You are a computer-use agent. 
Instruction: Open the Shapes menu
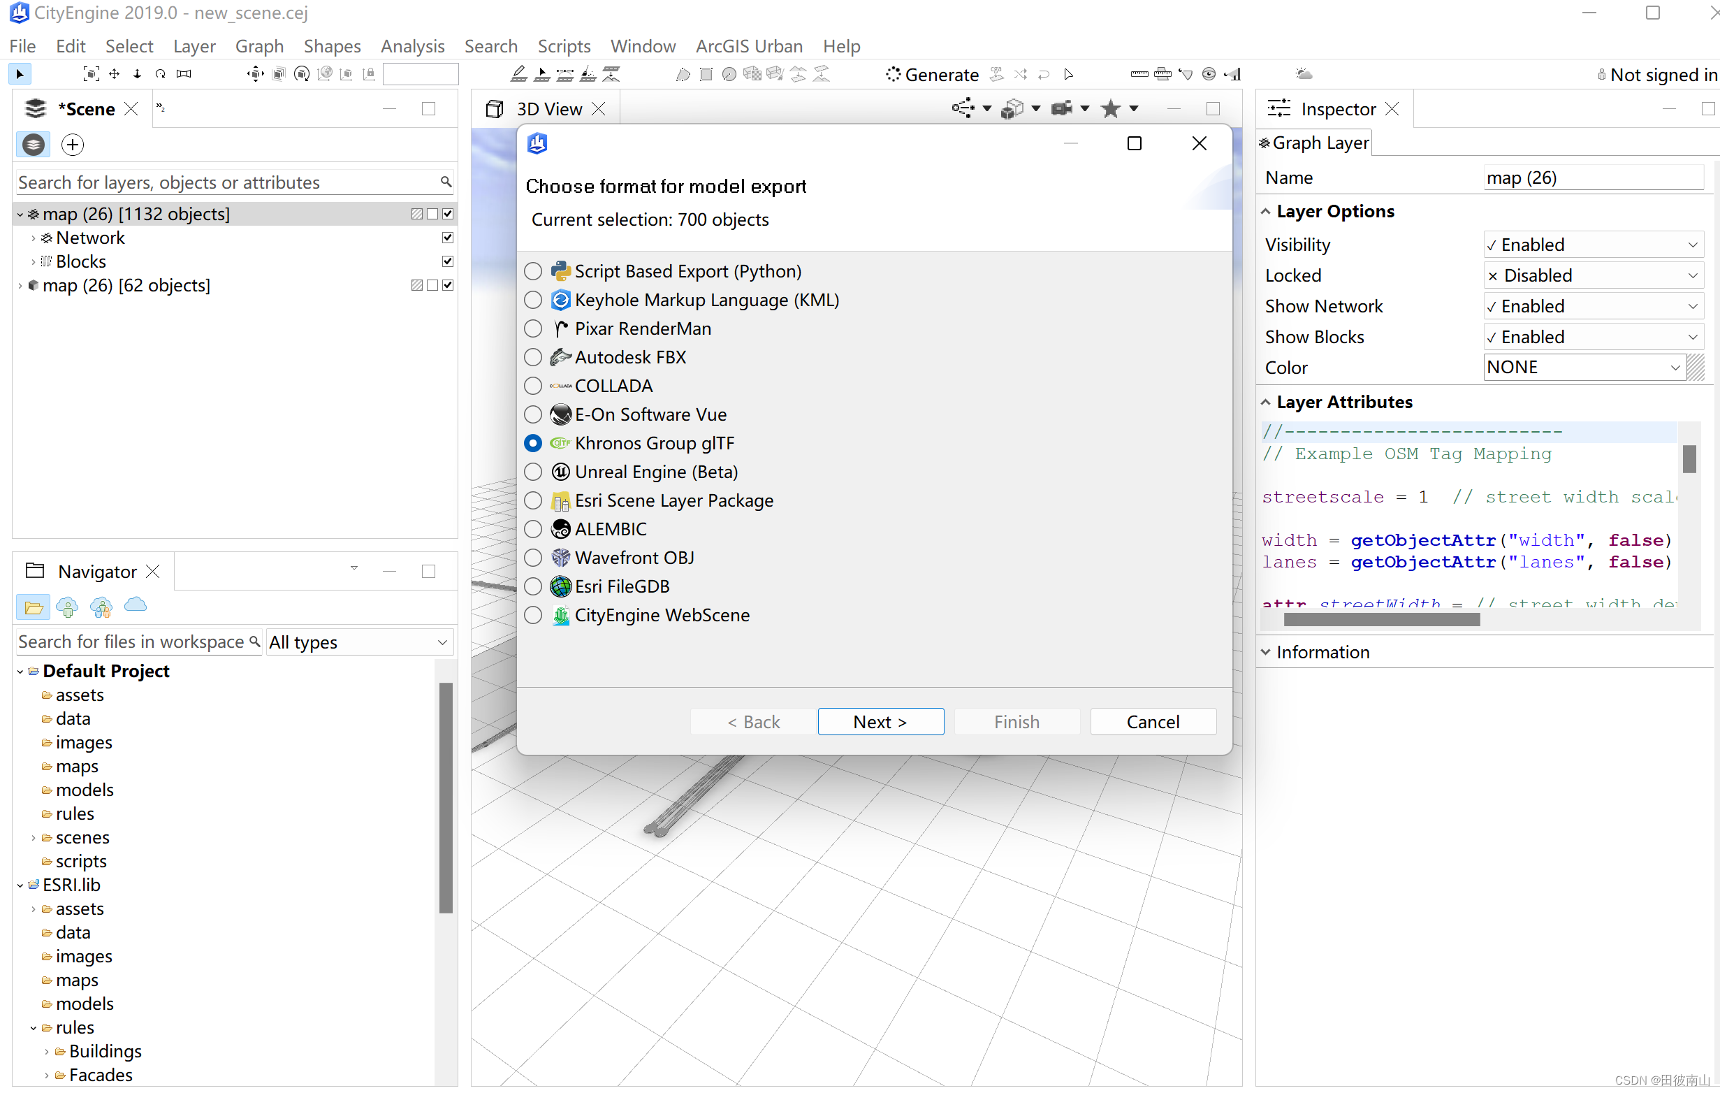click(x=332, y=45)
